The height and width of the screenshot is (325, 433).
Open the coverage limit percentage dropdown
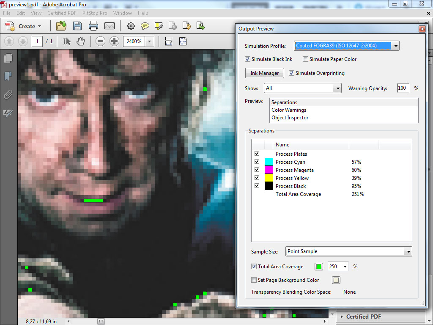tap(345, 267)
